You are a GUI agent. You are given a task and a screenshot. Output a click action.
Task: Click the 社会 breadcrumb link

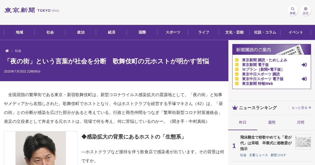pyautogui.click(x=18, y=51)
